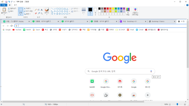The height and width of the screenshot is (106, 189).
Task: Activate the 색 1 foreground color box
Action: point(90,11)
